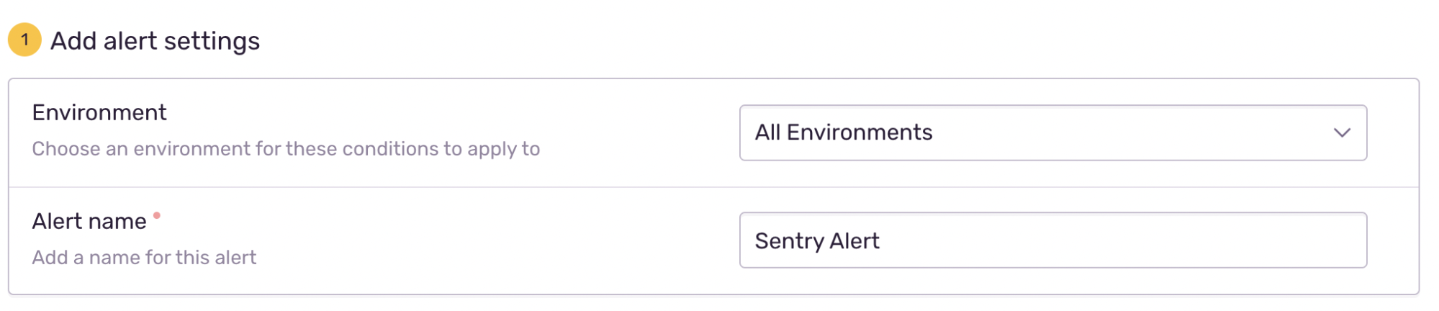Click 'Choose an environment' help text
Screen dimensions: 1439x311
(x=286, y=149)
